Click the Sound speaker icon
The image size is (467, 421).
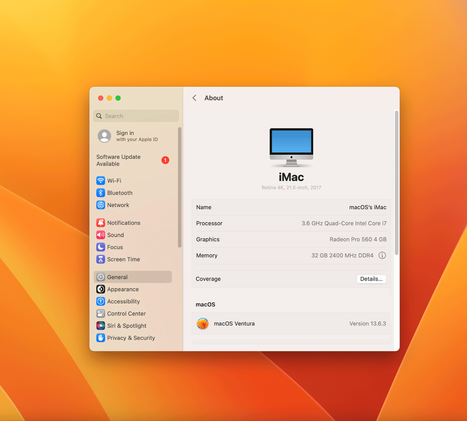tap(100, 235)
